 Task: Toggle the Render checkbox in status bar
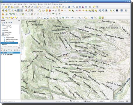tap(113, 101)
